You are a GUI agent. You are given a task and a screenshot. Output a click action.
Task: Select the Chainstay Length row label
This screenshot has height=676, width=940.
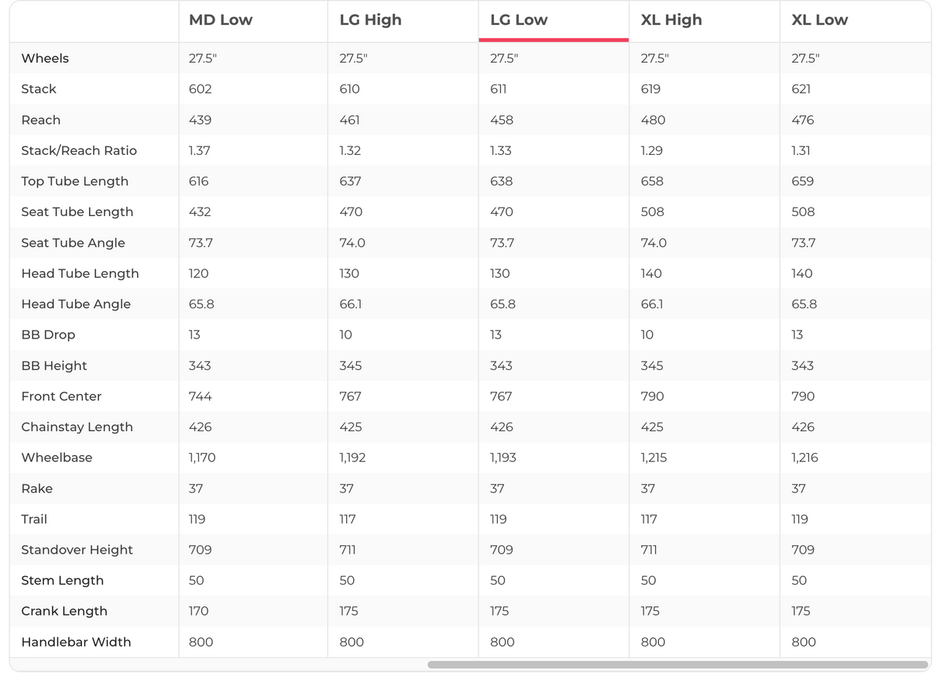point(77,427)
